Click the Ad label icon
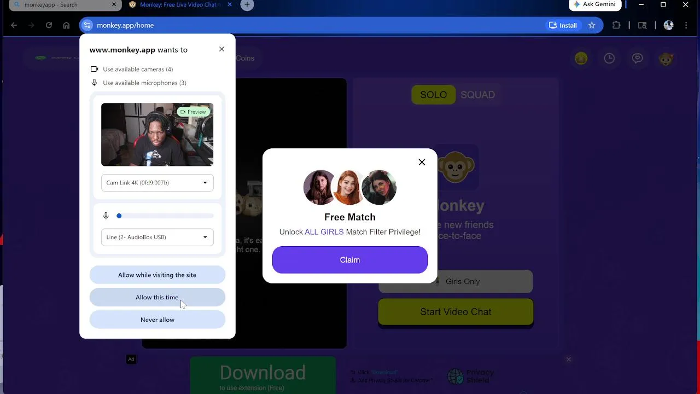This screenshot has height=394, width=700. coord(131,360)
